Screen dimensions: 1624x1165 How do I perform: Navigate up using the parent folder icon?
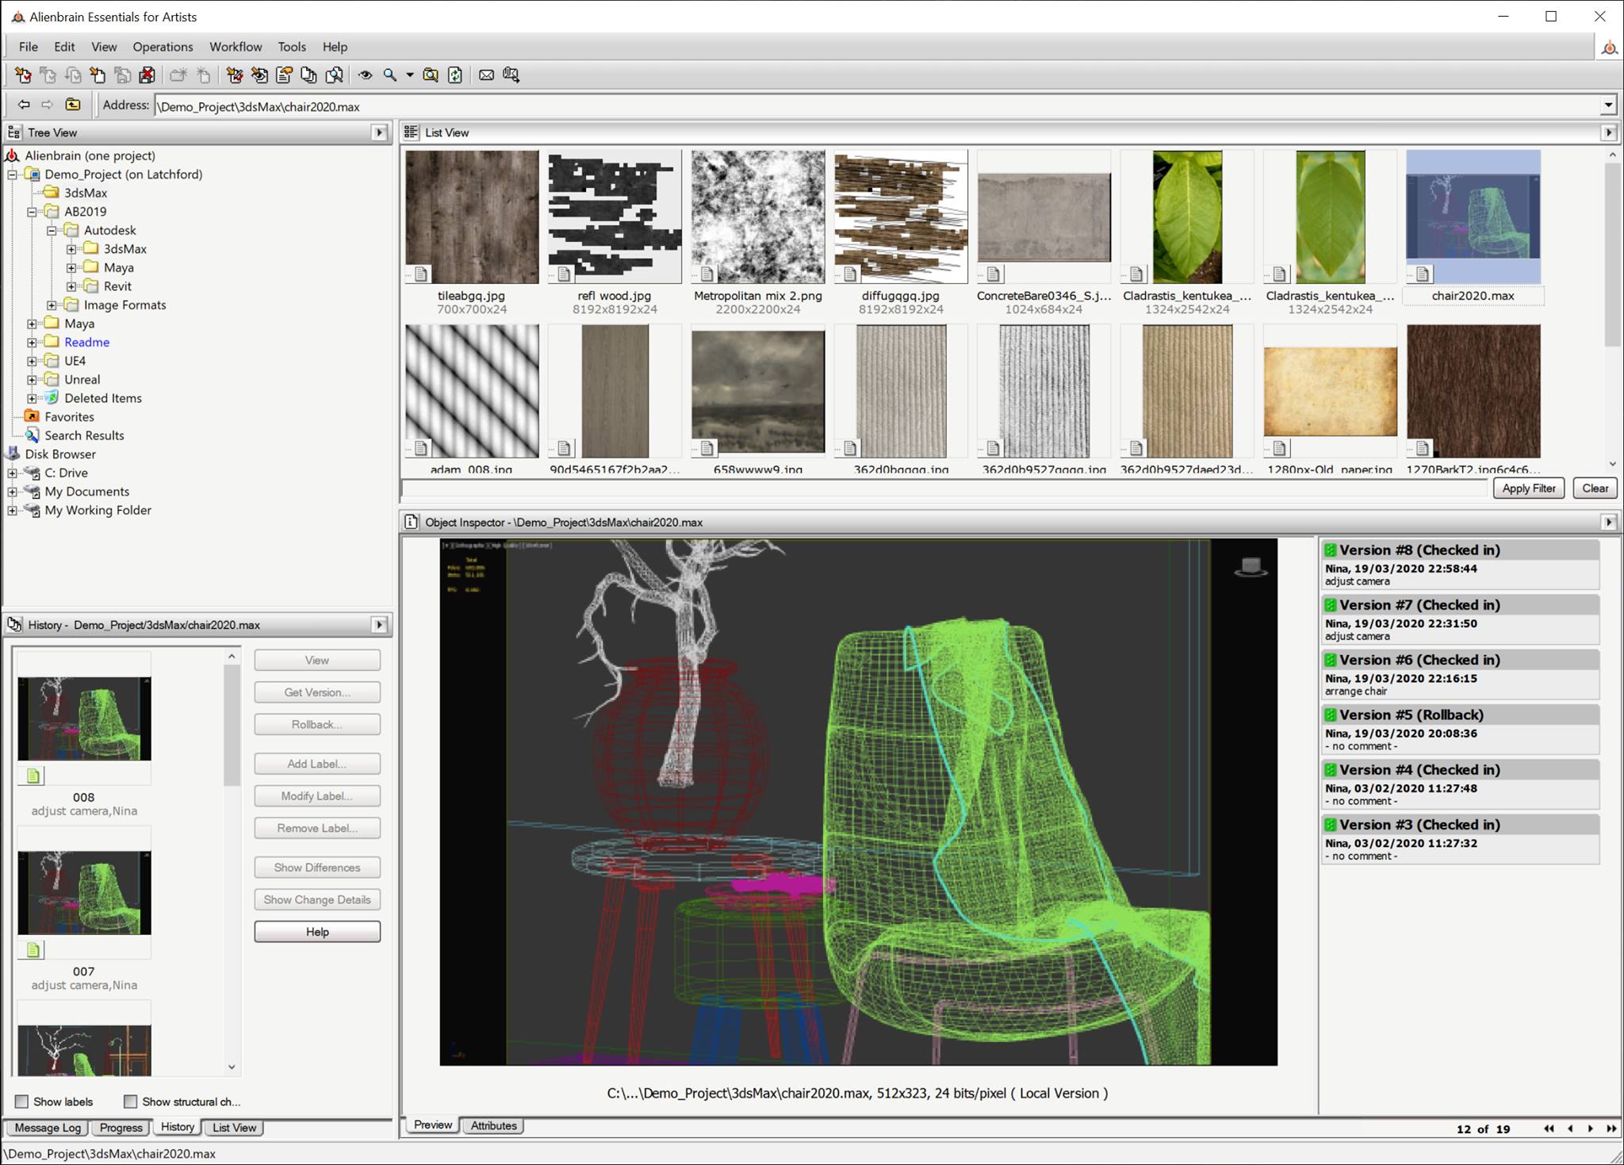tap(72, 105)
